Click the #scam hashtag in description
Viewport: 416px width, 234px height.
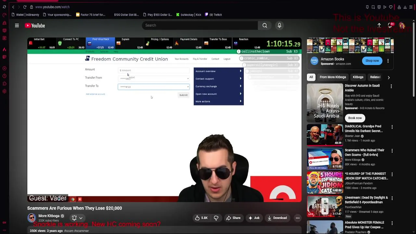pyautogui.click(x=69, y=231)
